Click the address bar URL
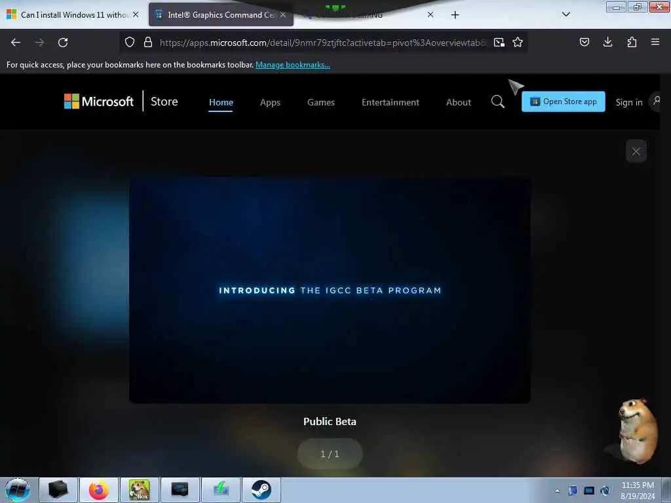This screenshot has width=671, height=503. coord(323,43)
